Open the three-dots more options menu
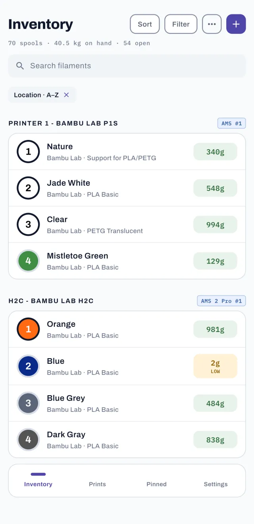Image resolution: width=254 pixels, height=524 pixels. pos(212,24)
